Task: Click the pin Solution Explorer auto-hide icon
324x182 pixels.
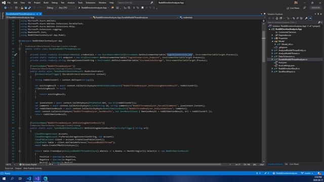Action: [318, 14]
